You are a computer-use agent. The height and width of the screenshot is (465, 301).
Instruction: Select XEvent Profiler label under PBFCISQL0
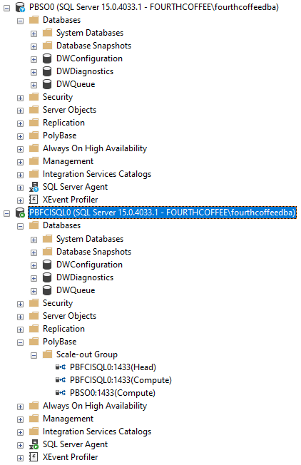coord(70,457)
